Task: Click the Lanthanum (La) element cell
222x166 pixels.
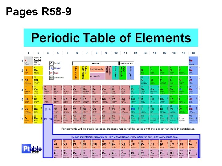Action: (x=57, y=144)
